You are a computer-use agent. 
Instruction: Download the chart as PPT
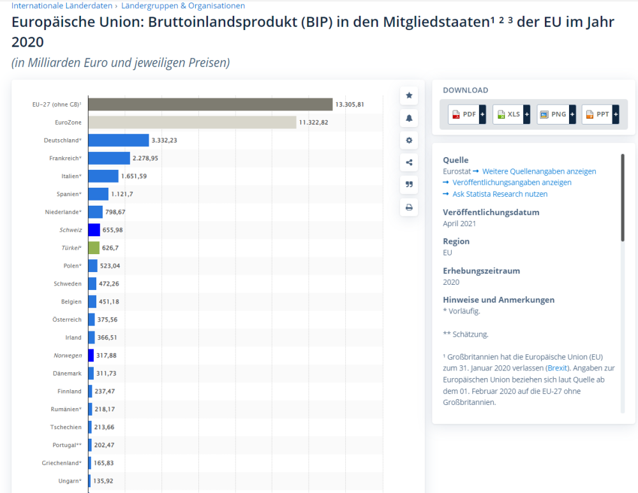click(597, 114)
